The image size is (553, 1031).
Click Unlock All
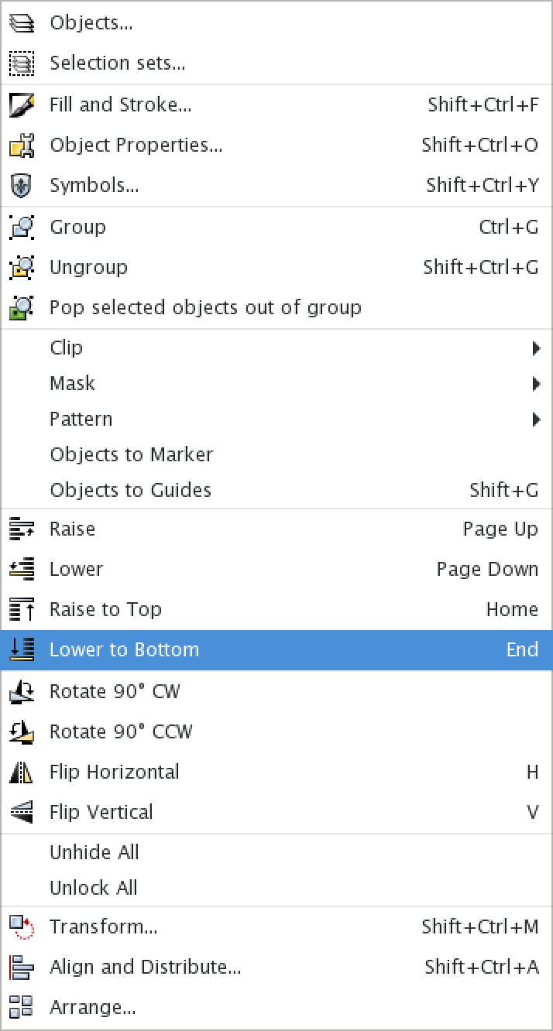(93, 888)
